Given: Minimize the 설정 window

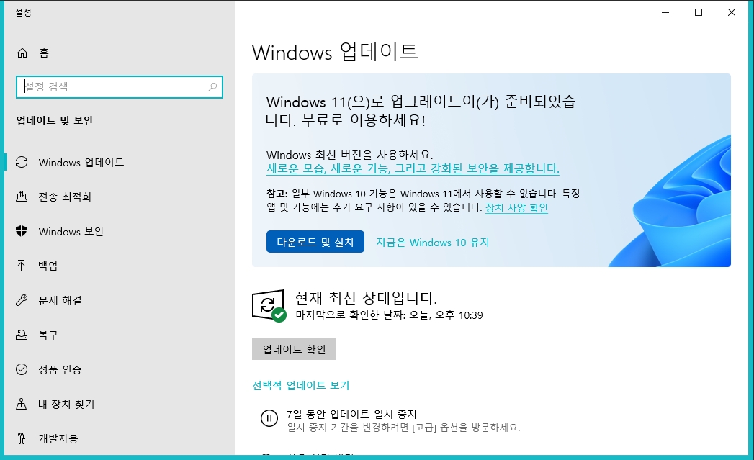Looking at the screenshot, I should (x=665, y=12).
